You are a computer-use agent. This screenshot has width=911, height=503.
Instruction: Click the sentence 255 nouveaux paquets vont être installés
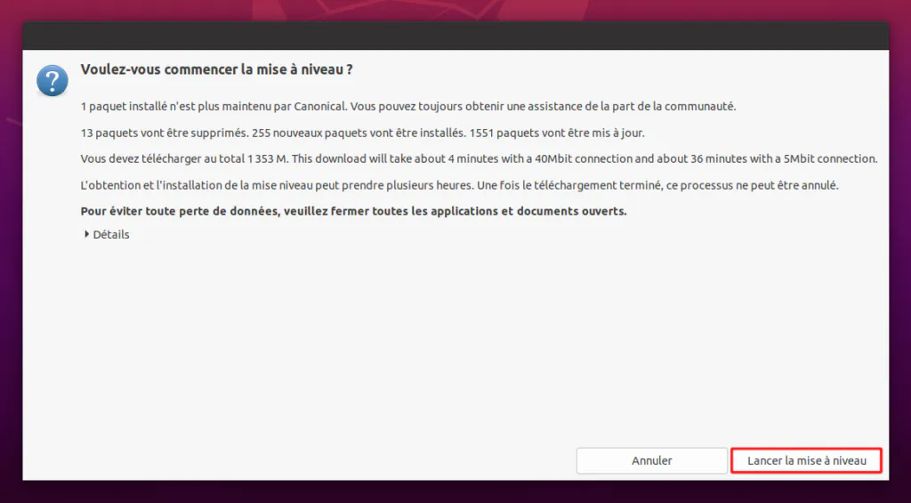click(359, 134)
